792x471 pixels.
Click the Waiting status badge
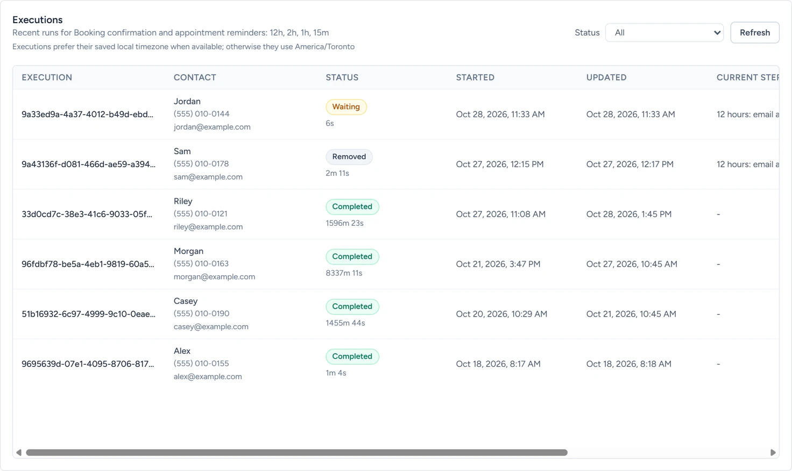[346, 107]
